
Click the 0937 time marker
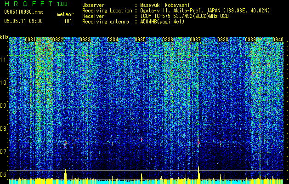(195, 40)
